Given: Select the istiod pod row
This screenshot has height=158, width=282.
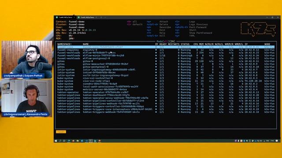Looking at the screenshot, I should (166, 72).
